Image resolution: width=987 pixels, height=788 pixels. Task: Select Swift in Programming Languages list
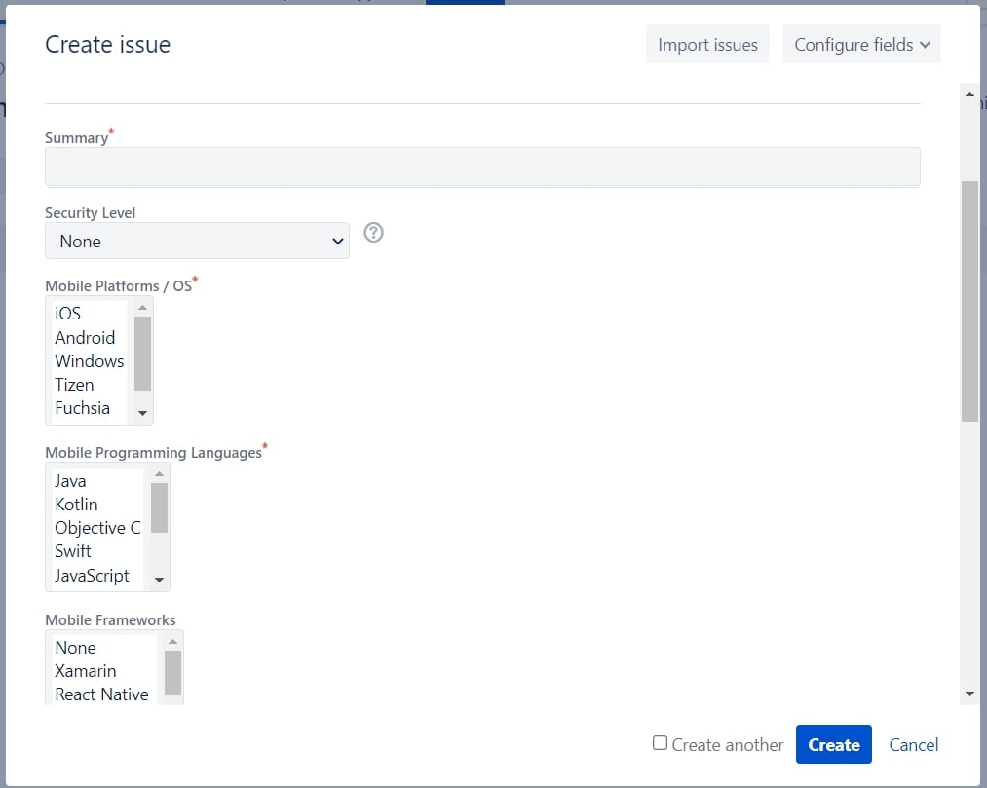pos(73,550)
